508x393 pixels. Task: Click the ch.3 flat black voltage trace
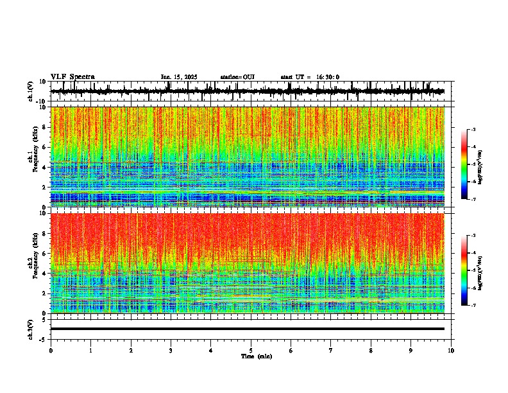tap(248, 329)
